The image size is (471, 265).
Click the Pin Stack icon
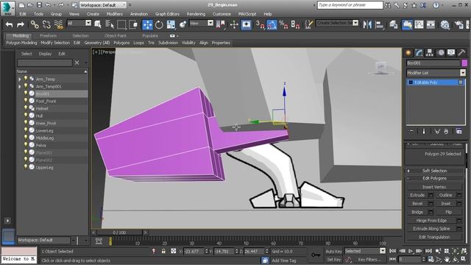point(411,131)
